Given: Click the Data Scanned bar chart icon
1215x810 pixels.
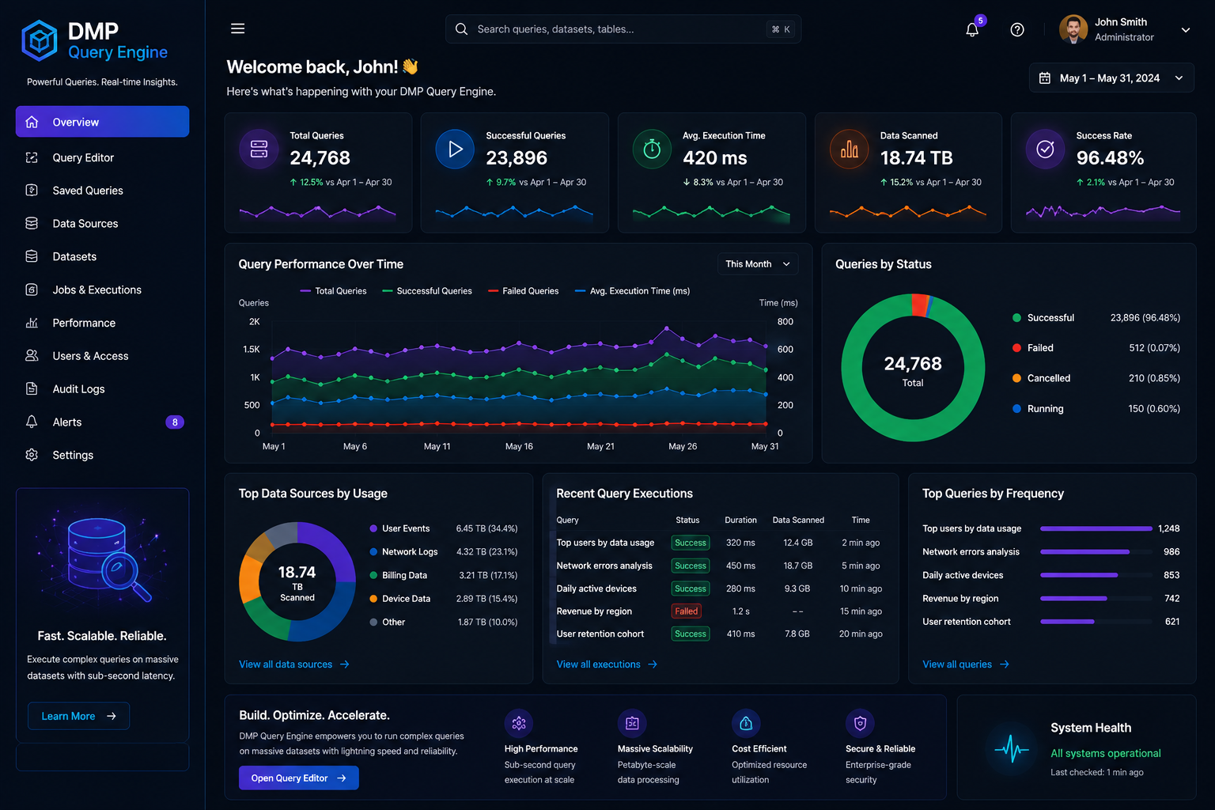Looking at the screenshot, I should tap(850, 149).
